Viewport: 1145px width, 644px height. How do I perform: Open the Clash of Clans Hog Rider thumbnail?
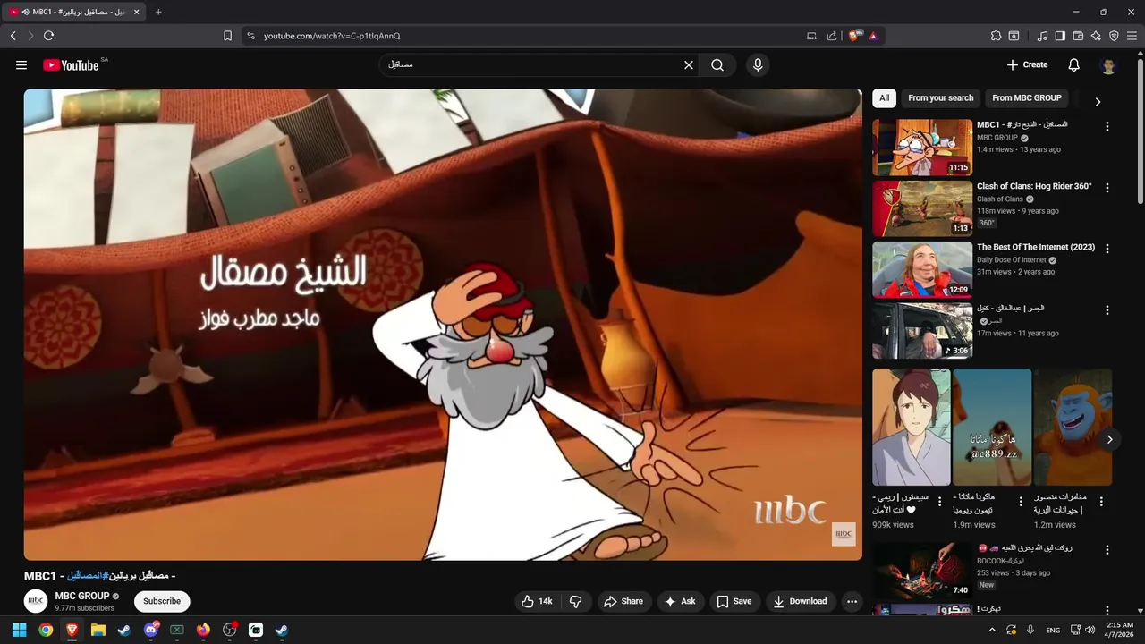click(x=922, y=208)
